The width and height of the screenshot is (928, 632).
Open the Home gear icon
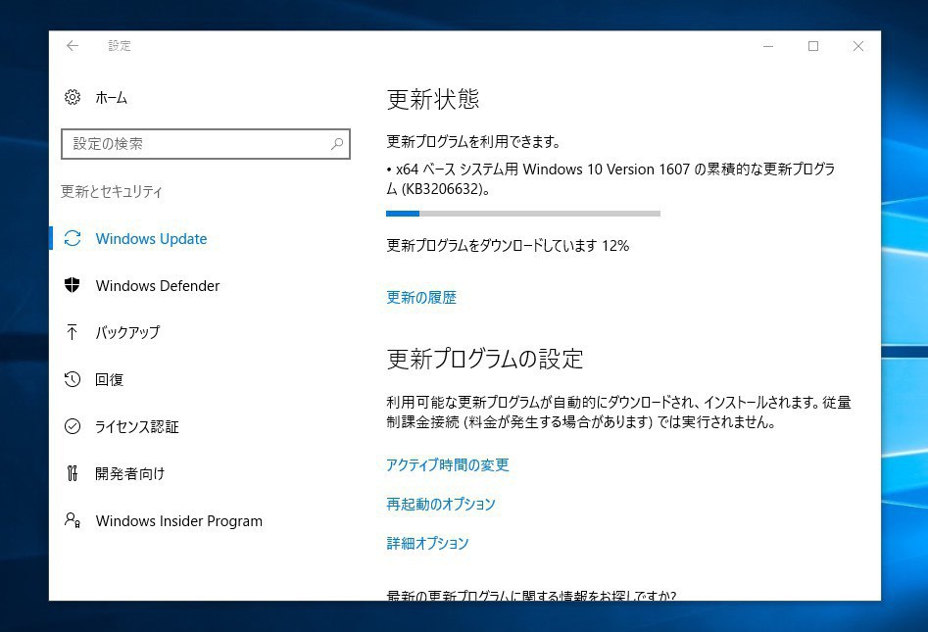tap(73, 97)
